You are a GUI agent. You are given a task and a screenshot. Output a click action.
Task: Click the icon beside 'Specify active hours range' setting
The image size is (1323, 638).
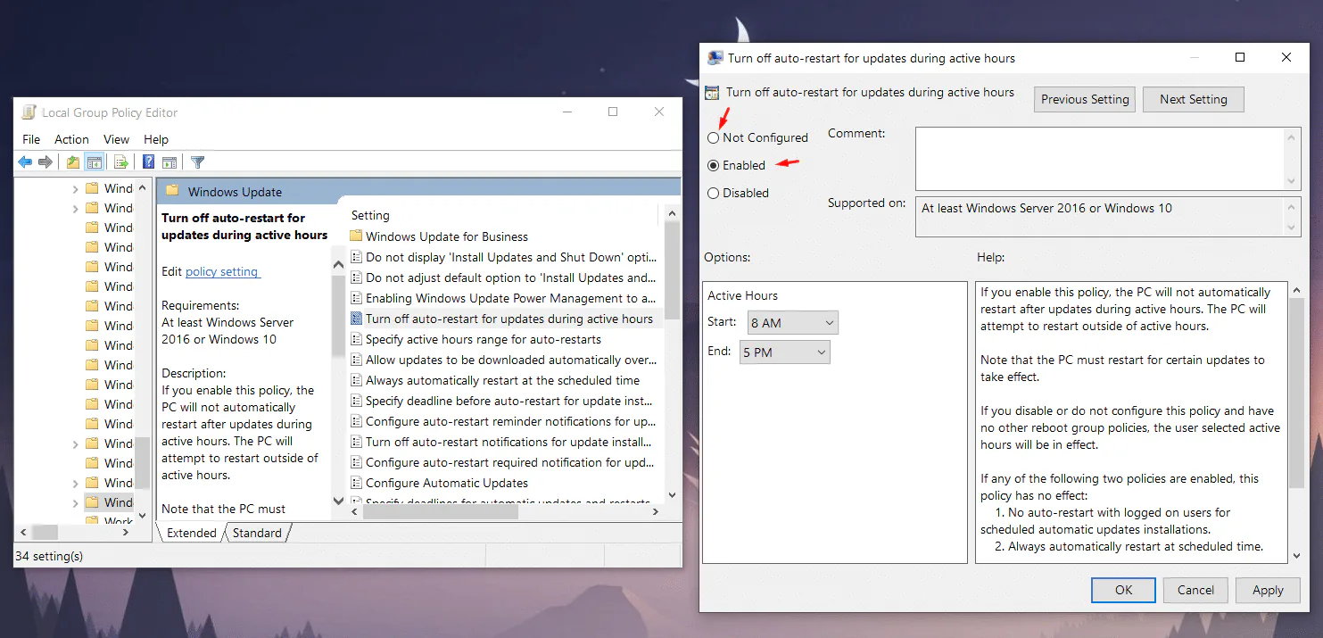356,339
